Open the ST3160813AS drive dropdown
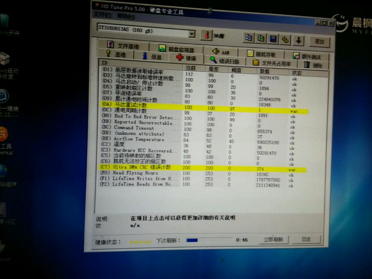Screen dimensions: 372x279 pyautogui.click(x=192, y=34)
